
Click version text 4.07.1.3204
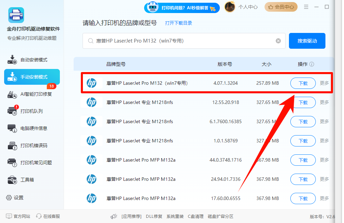(226, 83)
